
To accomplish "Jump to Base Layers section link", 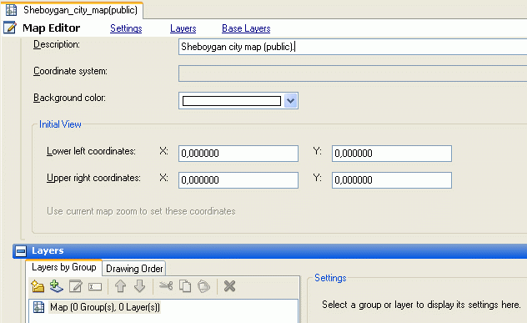I will 246,28.
